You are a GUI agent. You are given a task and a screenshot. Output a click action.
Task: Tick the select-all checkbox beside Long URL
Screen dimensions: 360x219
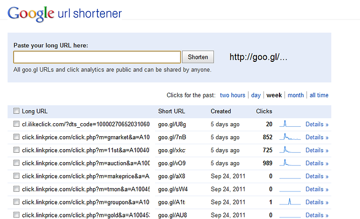pos(16,111)
